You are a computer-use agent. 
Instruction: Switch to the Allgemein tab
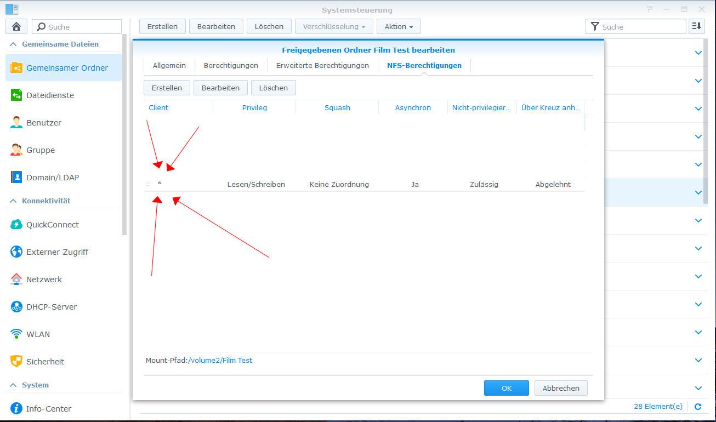pos(169,65)
